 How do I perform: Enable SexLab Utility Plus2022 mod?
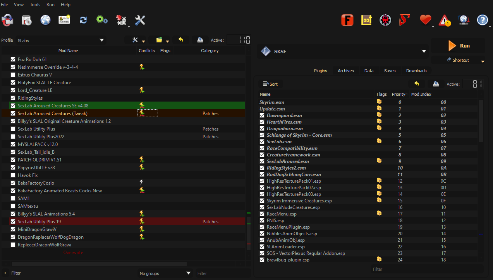coord(13,137)
